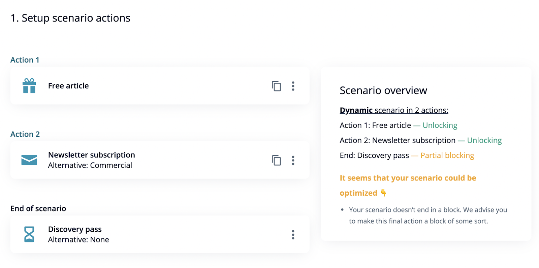This screenshot has height=268, width=539.
Task: Select the Discovery pass card title
Action: coord(75,229)
